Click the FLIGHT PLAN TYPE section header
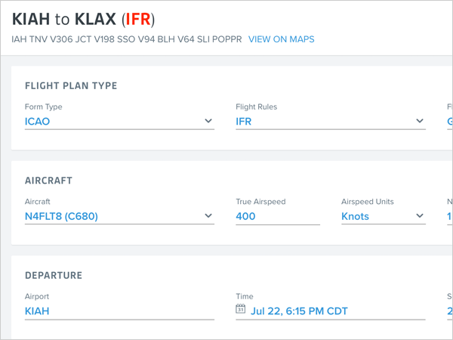The width and height of the screenshot is (453, 340). tap(71, 86)
